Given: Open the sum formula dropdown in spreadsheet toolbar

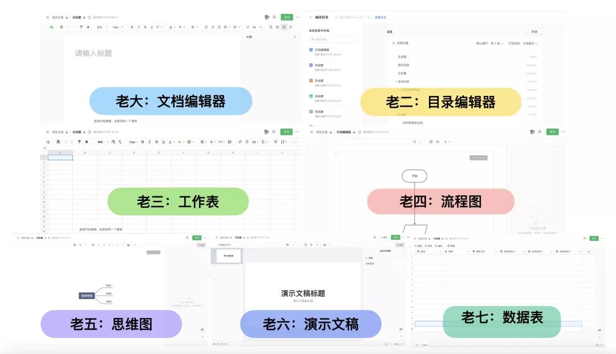Looking at the screenshot, I should [x=265, y=142].
